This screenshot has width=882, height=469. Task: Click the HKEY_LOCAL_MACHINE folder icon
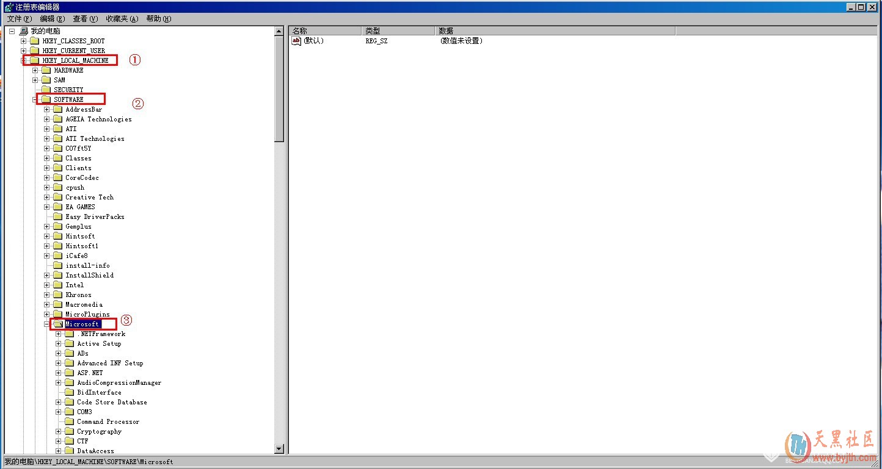point(34,60)
